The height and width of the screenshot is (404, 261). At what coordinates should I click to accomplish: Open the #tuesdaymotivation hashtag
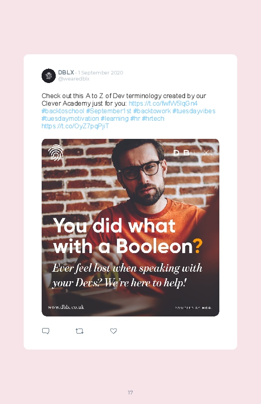click(x=70, y=119)
